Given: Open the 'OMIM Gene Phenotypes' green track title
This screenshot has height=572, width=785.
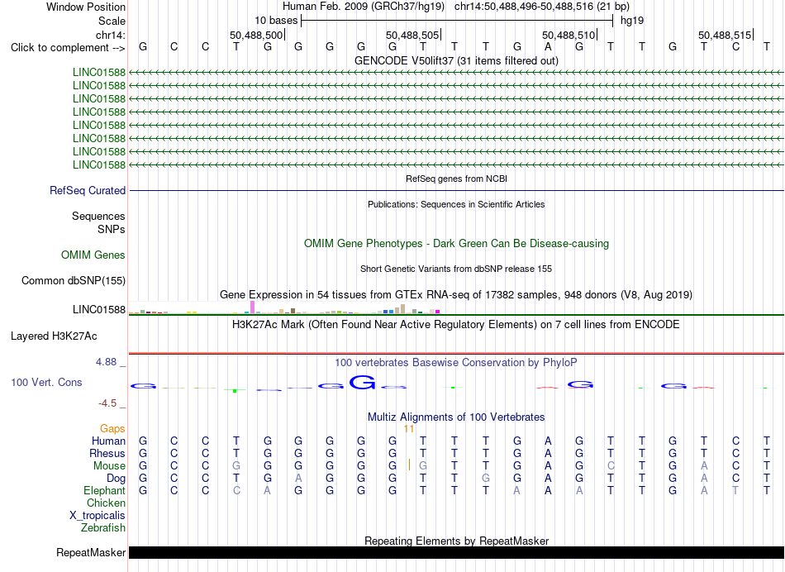Looking at the screenshot, I should [x=456, y=243].
